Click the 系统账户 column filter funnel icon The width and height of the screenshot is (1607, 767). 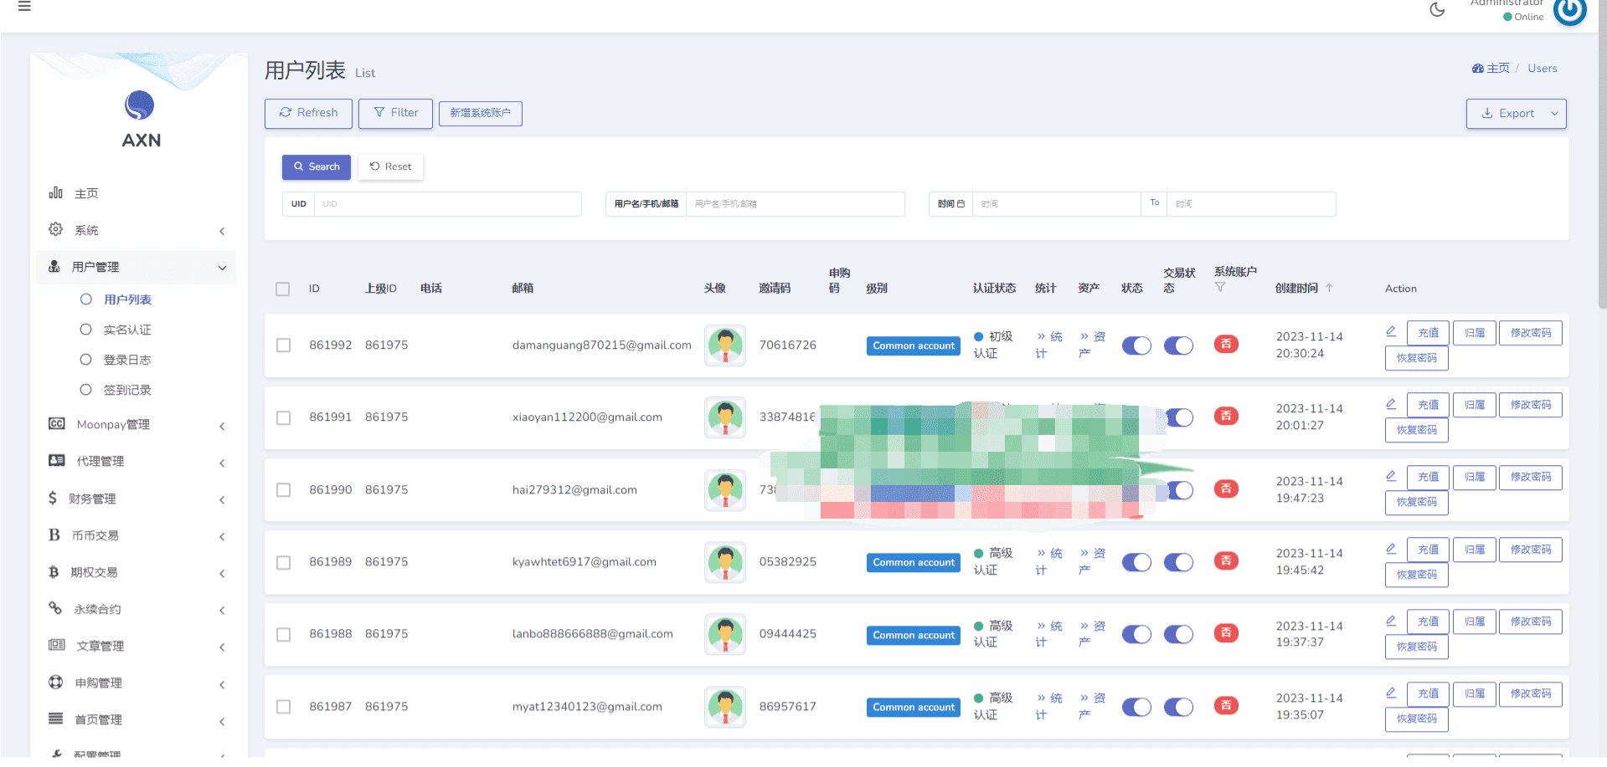pos(1220,287)
